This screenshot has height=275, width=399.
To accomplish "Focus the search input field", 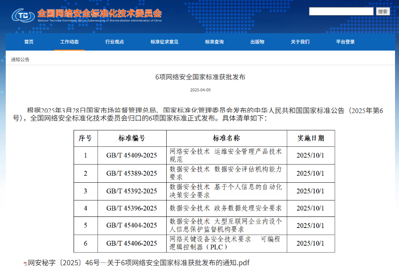I will click(341, 12).
